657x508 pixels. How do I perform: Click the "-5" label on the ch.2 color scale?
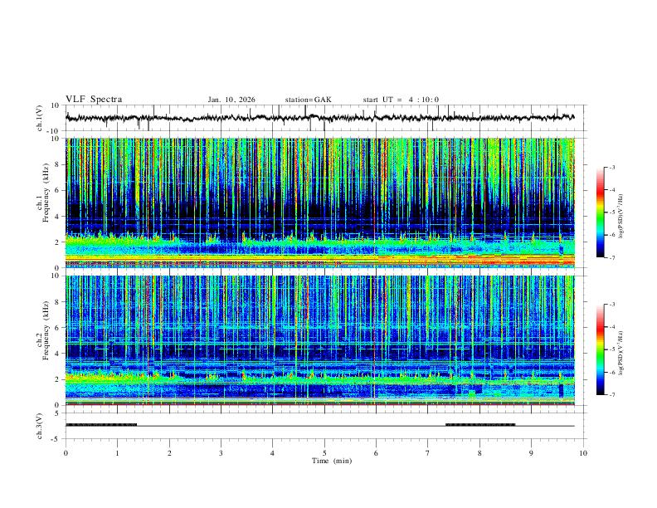point(611,349)
